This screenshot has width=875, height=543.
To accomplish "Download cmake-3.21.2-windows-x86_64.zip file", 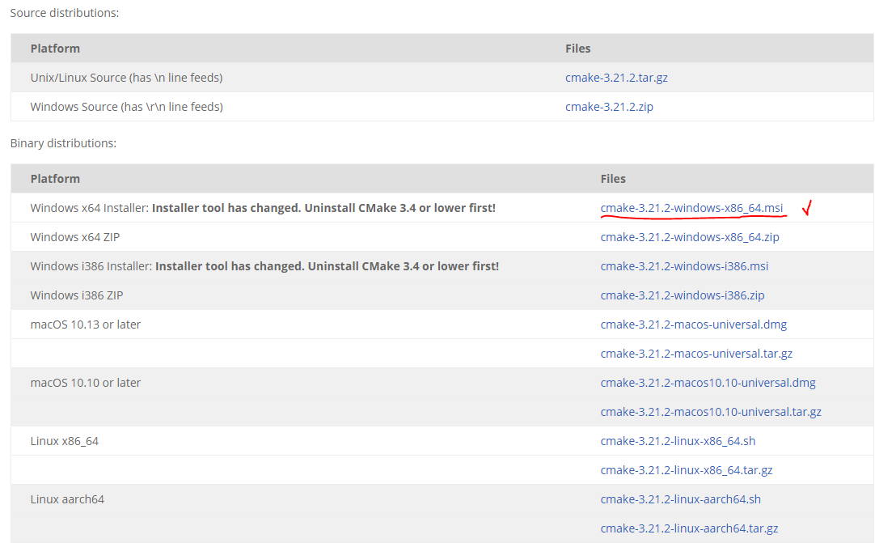I will click(690, 237).
